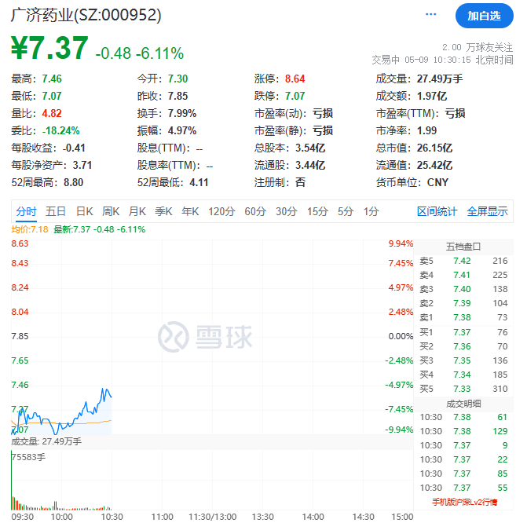Select the 分时 chart tab
Image resolution: width=527 pixels, height=523 pixels.
click(26, 211)
